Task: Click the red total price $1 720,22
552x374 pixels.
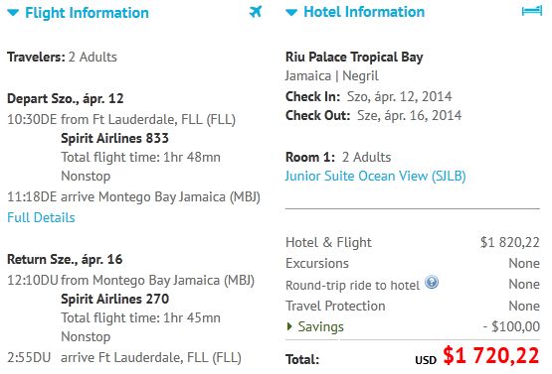Action: point(491,355)
